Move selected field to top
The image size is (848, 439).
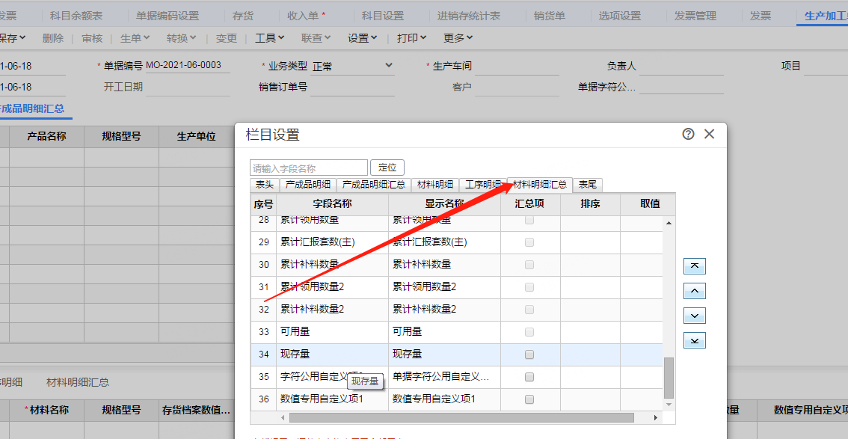(x=695, y=266)
